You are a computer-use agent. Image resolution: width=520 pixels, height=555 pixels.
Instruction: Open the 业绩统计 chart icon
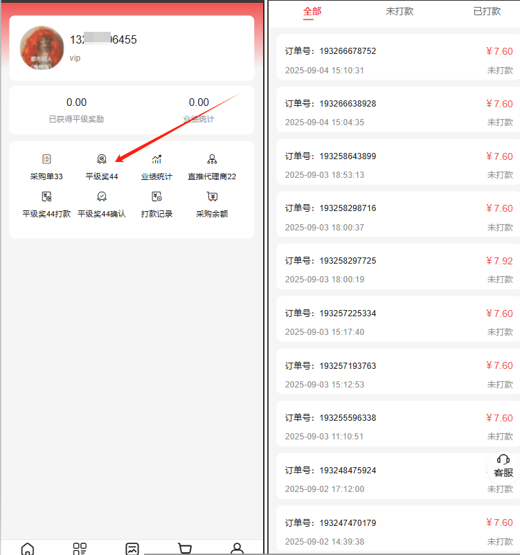156,159
